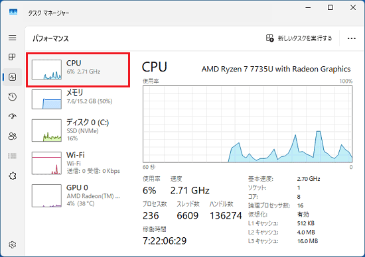Open the Details list page icon
365x257 pixels.
pyautogui.click(x=13, y=156)
